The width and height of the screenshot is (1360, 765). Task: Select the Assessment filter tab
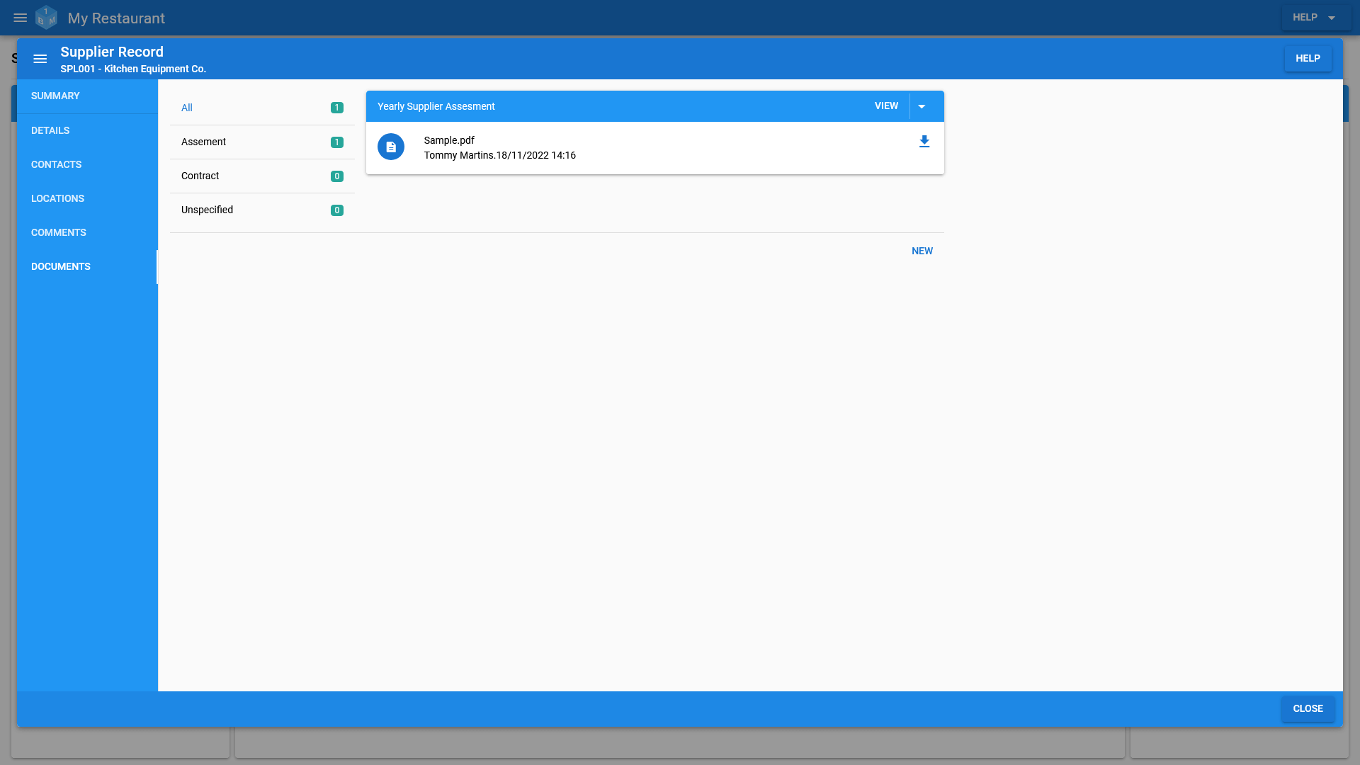[261, 142]
